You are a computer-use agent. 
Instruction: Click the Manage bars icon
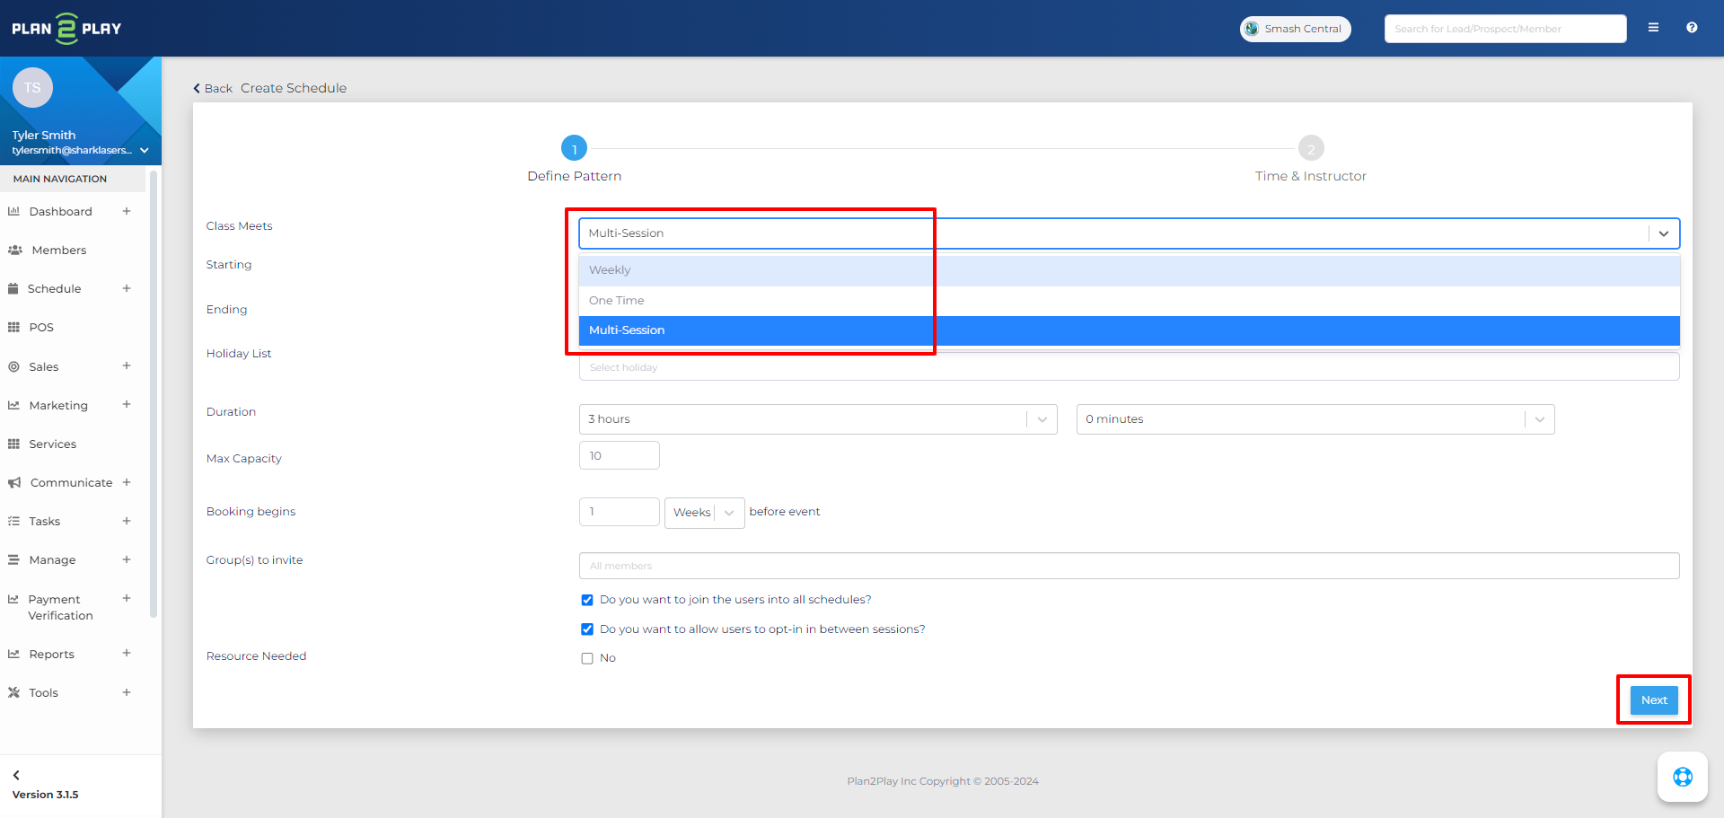13,559
